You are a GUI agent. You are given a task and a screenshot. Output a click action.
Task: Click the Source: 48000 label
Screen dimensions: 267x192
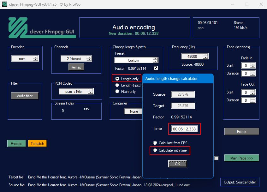click(193, 64)
